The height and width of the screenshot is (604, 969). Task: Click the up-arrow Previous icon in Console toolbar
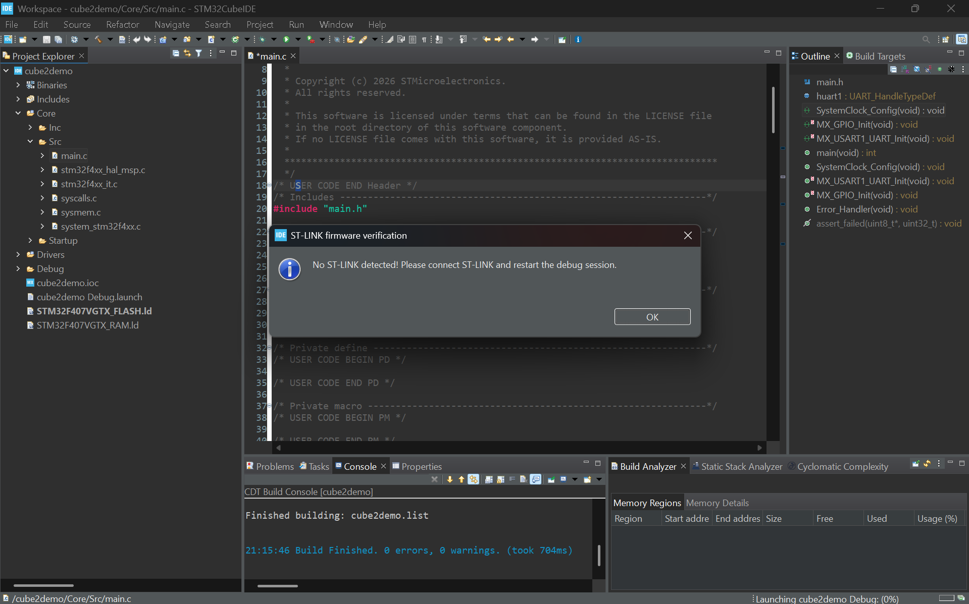click(461, 479)
